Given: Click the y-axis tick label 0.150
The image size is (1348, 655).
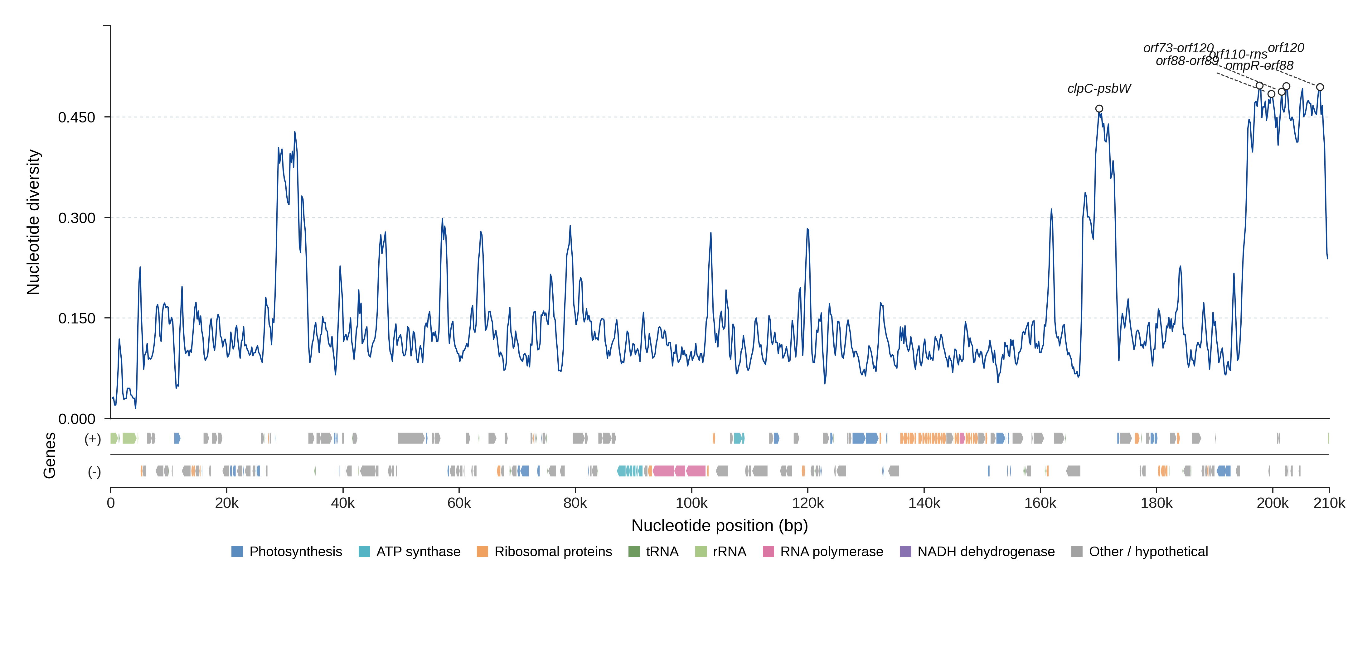Looking at the screenshot, I should tap(77, 318).
